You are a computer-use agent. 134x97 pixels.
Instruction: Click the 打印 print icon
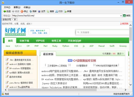(x=57, y=11)
